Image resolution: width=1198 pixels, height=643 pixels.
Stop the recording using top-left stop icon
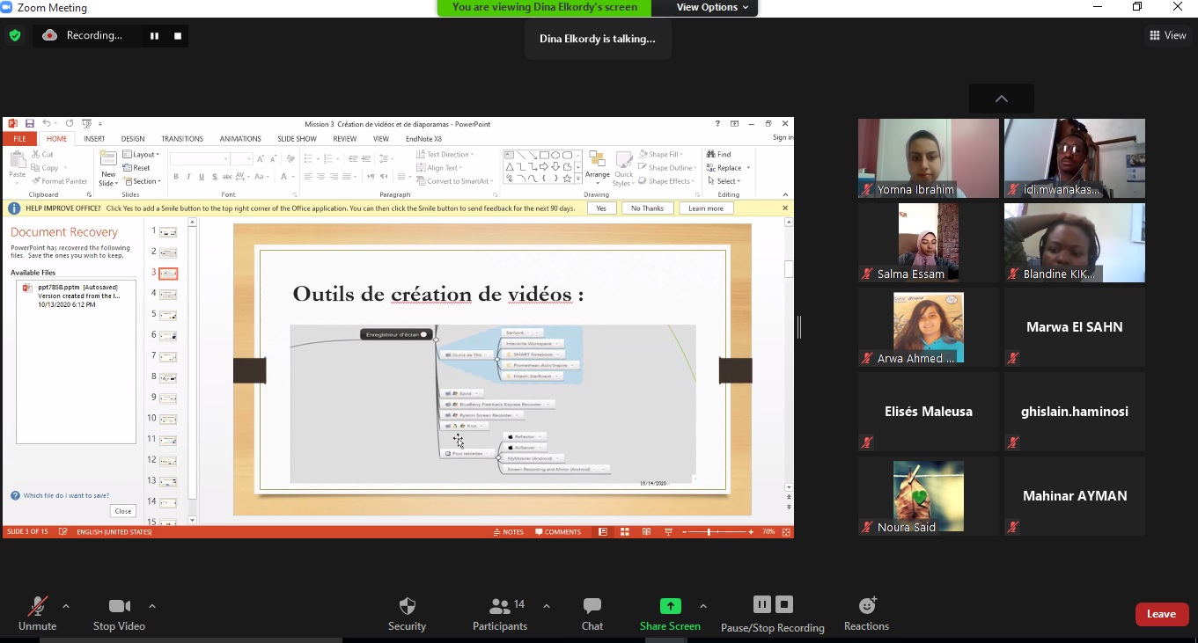(178, 36)
